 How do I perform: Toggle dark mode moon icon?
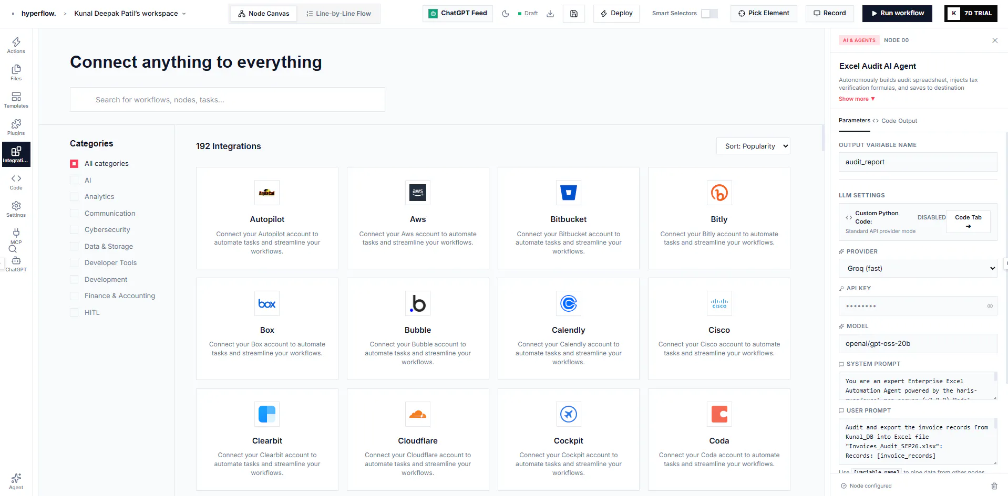point(506,14)
